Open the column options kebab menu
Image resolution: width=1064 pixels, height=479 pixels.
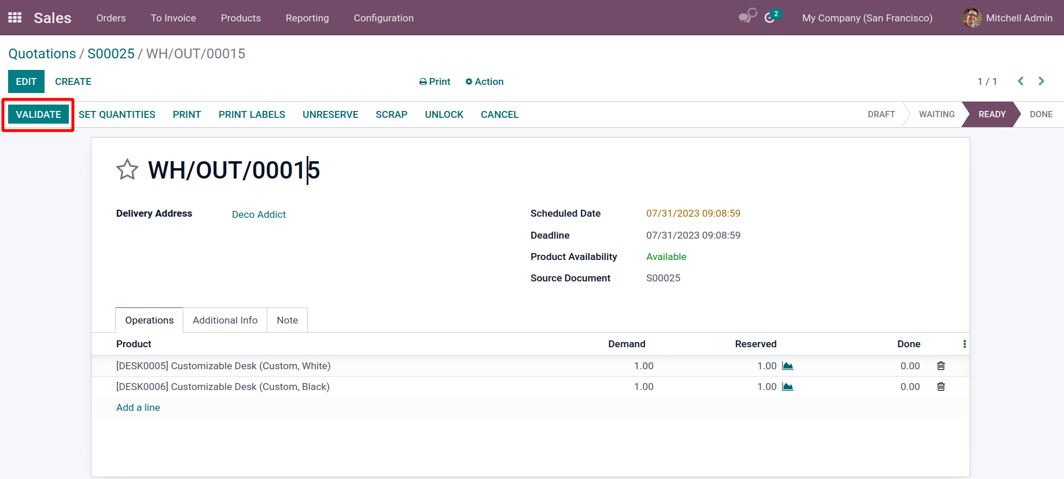(x=964, y=344)
